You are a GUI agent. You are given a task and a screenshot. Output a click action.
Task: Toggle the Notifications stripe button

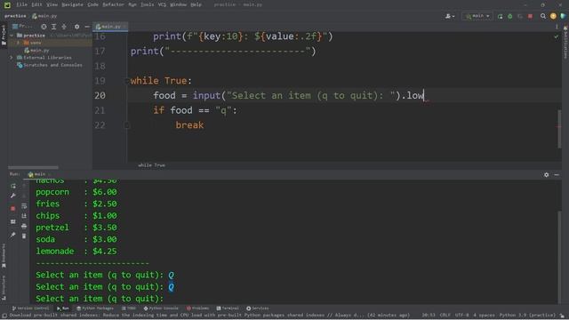(565, 43)
